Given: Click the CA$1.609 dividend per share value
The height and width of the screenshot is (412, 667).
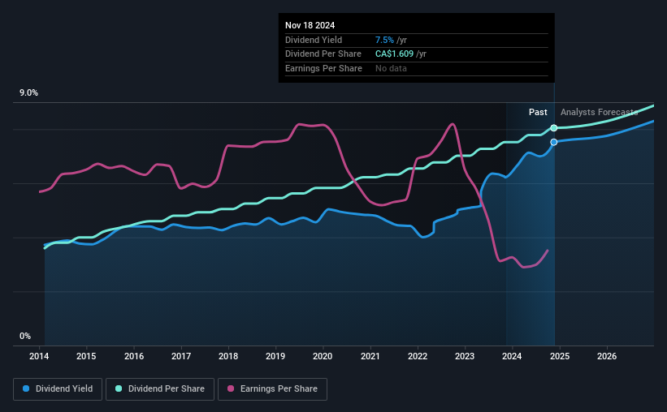Looking at the screenshot, I should pos(394,54).
